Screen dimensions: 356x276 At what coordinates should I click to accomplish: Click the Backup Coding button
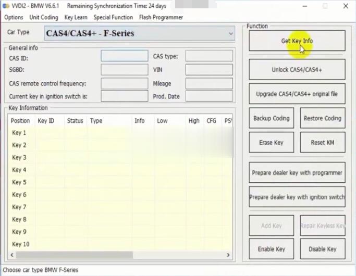point(272,118)
